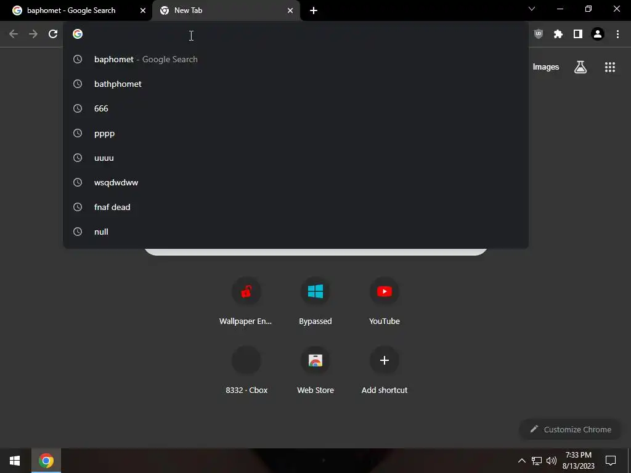Close the New Tab tab
Screen dimensions: 631x473
pos(290,10)
